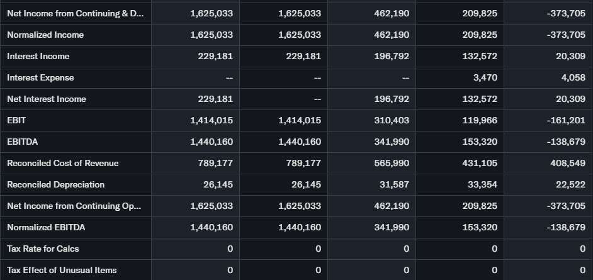Screen dimensions: 593x280
Task: Select the Reconciled Depreciation row label
Action: [55, 184]
